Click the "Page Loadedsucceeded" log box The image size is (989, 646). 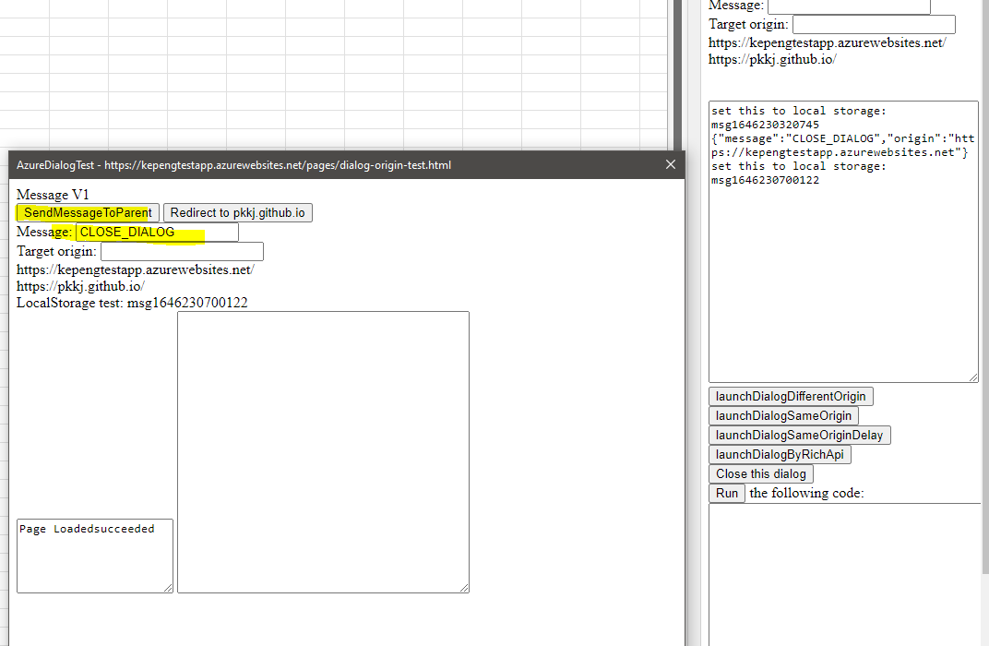[x=93, y=555]
